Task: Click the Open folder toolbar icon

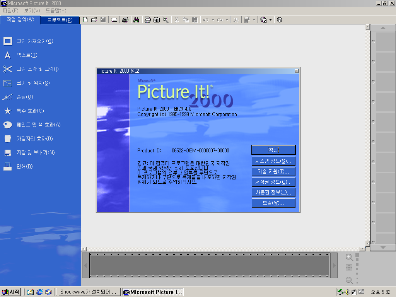Action: (94, 20)
